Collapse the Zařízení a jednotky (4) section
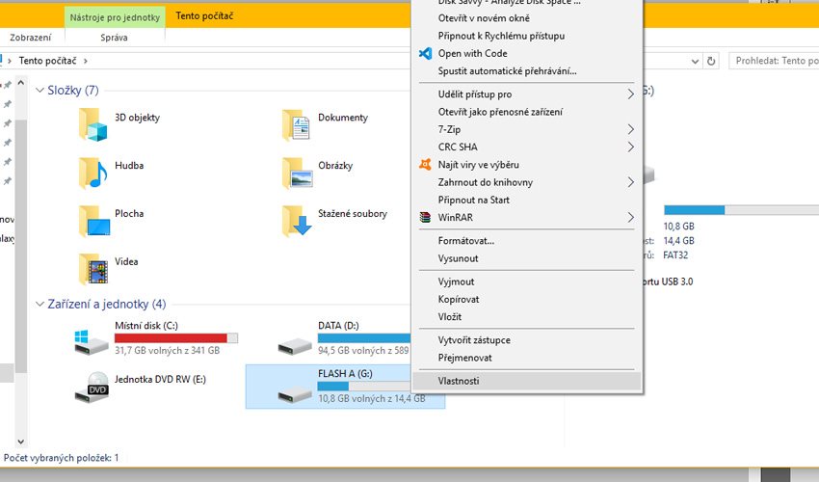The image size is (819, 482). [38, 305]
